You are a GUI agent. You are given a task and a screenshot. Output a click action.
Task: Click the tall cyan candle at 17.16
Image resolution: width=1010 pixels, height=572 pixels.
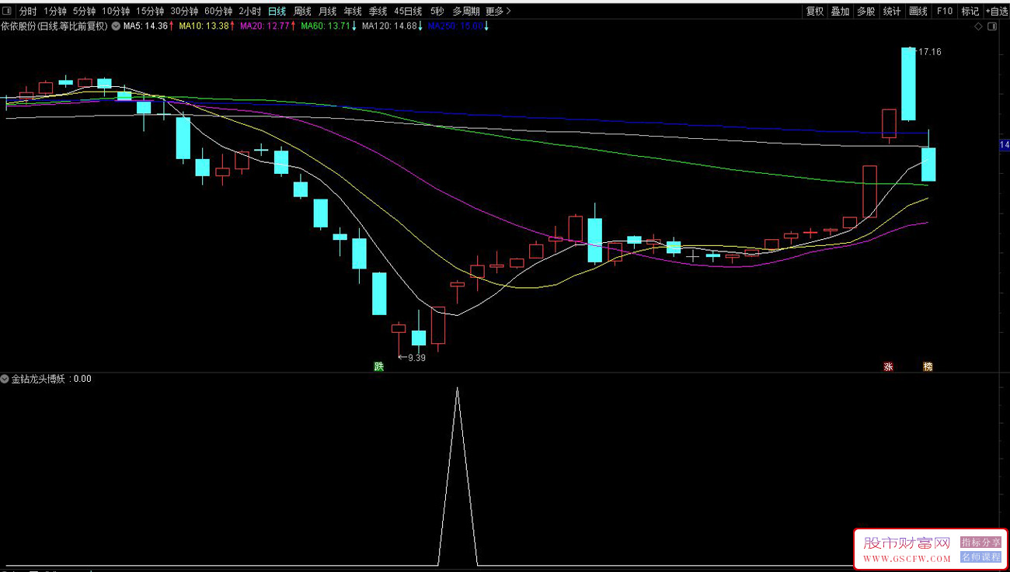coord(908,84)
